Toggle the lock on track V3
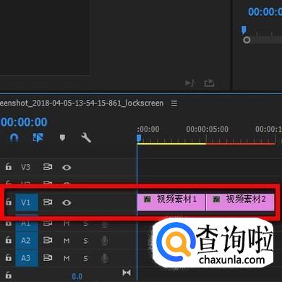 click(9, 166)
